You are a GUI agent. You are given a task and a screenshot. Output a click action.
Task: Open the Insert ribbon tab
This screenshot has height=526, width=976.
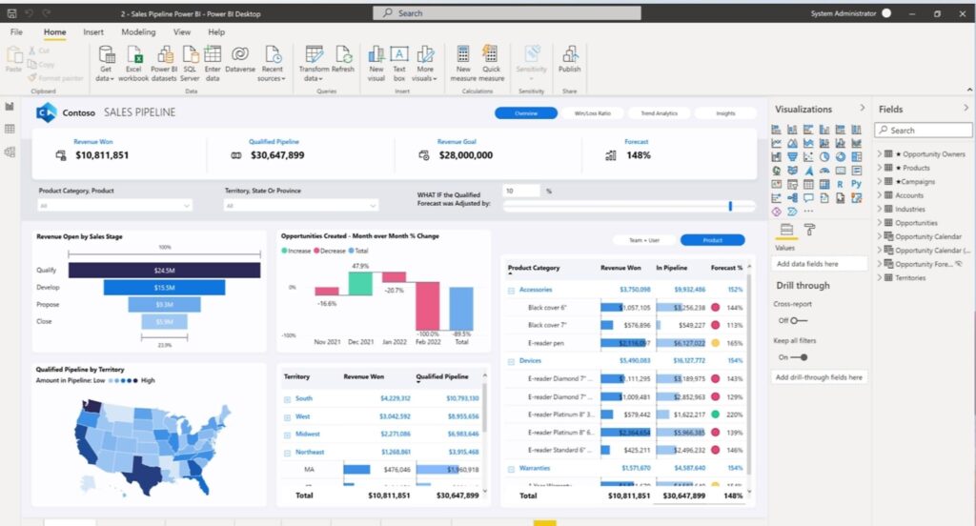[x=93, y=31]
